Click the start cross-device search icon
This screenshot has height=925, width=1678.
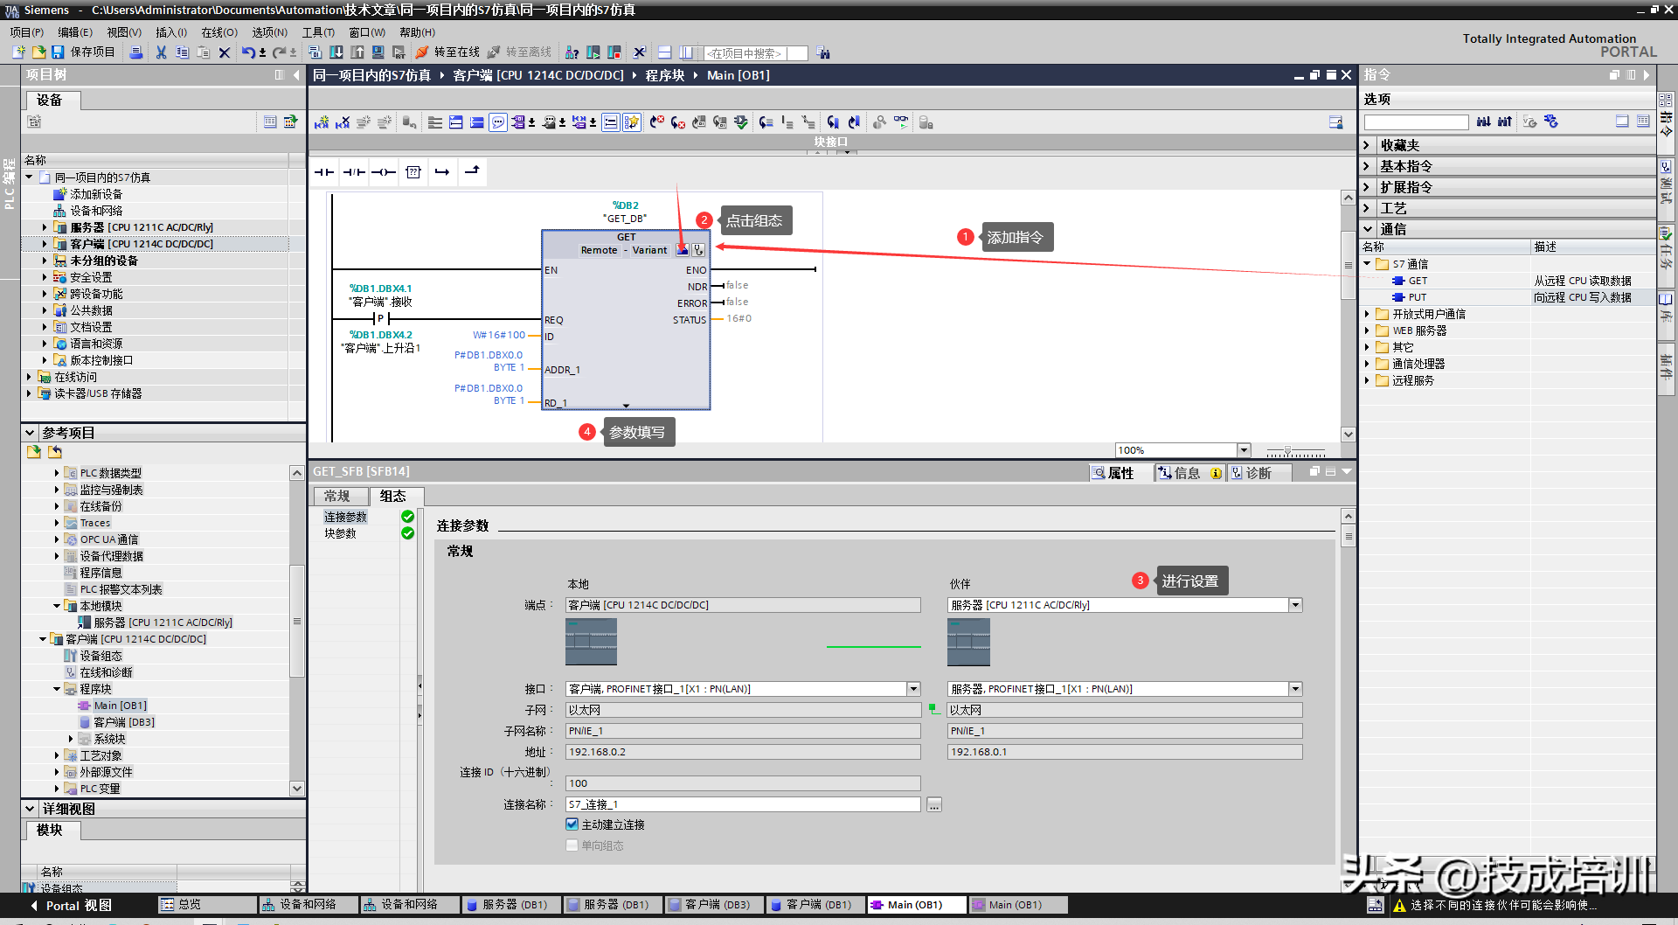(x=823, y=53)
